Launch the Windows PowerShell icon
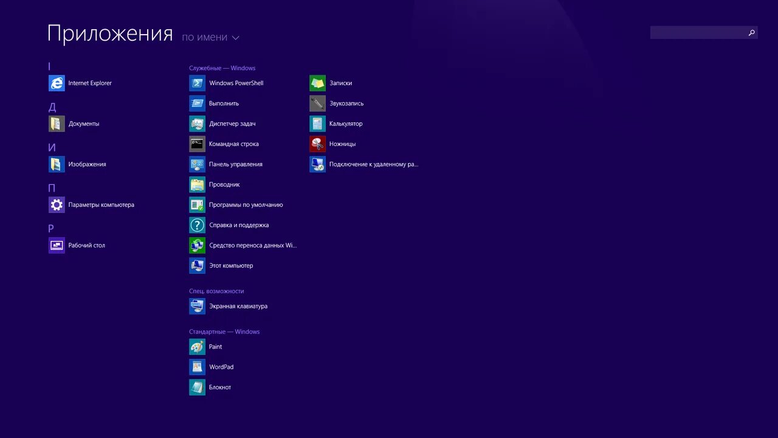The width and height of the screenshot is (778, 438). pos(197,83)
